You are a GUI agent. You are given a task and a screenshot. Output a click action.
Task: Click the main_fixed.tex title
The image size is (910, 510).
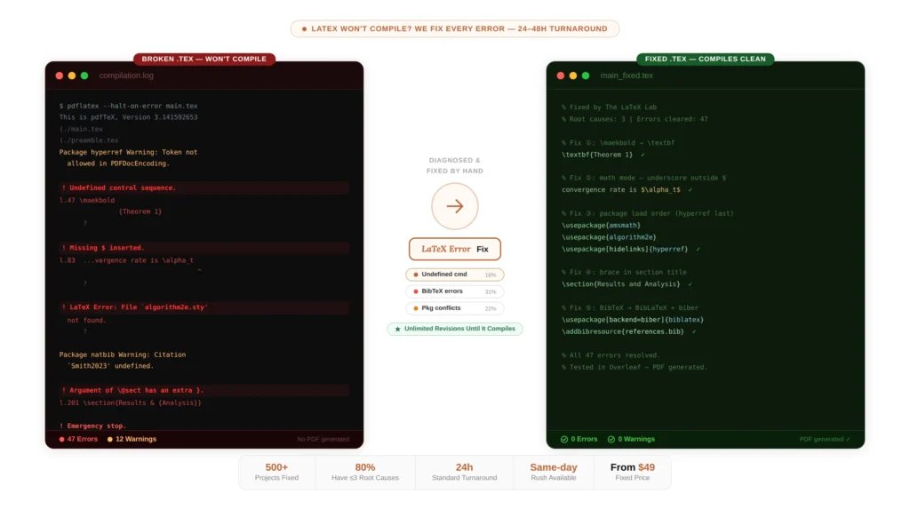click(627, 76)
